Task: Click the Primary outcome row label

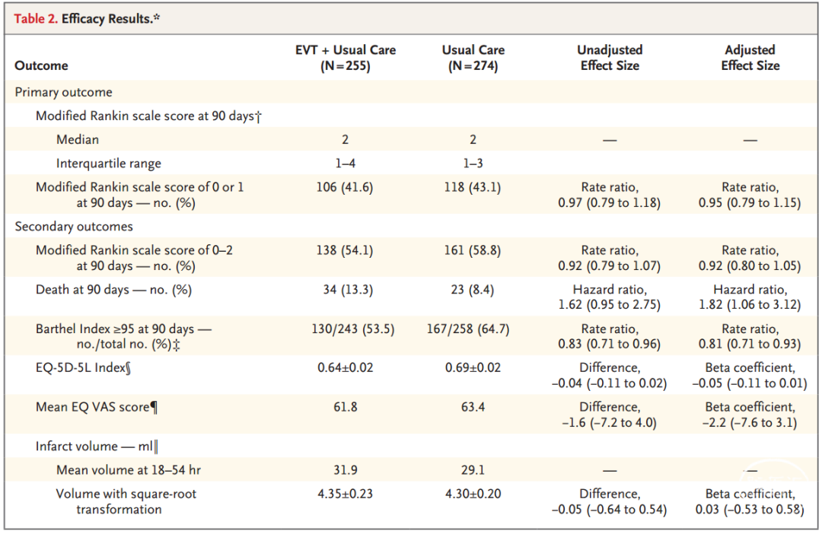Action: tap(63, 92)
